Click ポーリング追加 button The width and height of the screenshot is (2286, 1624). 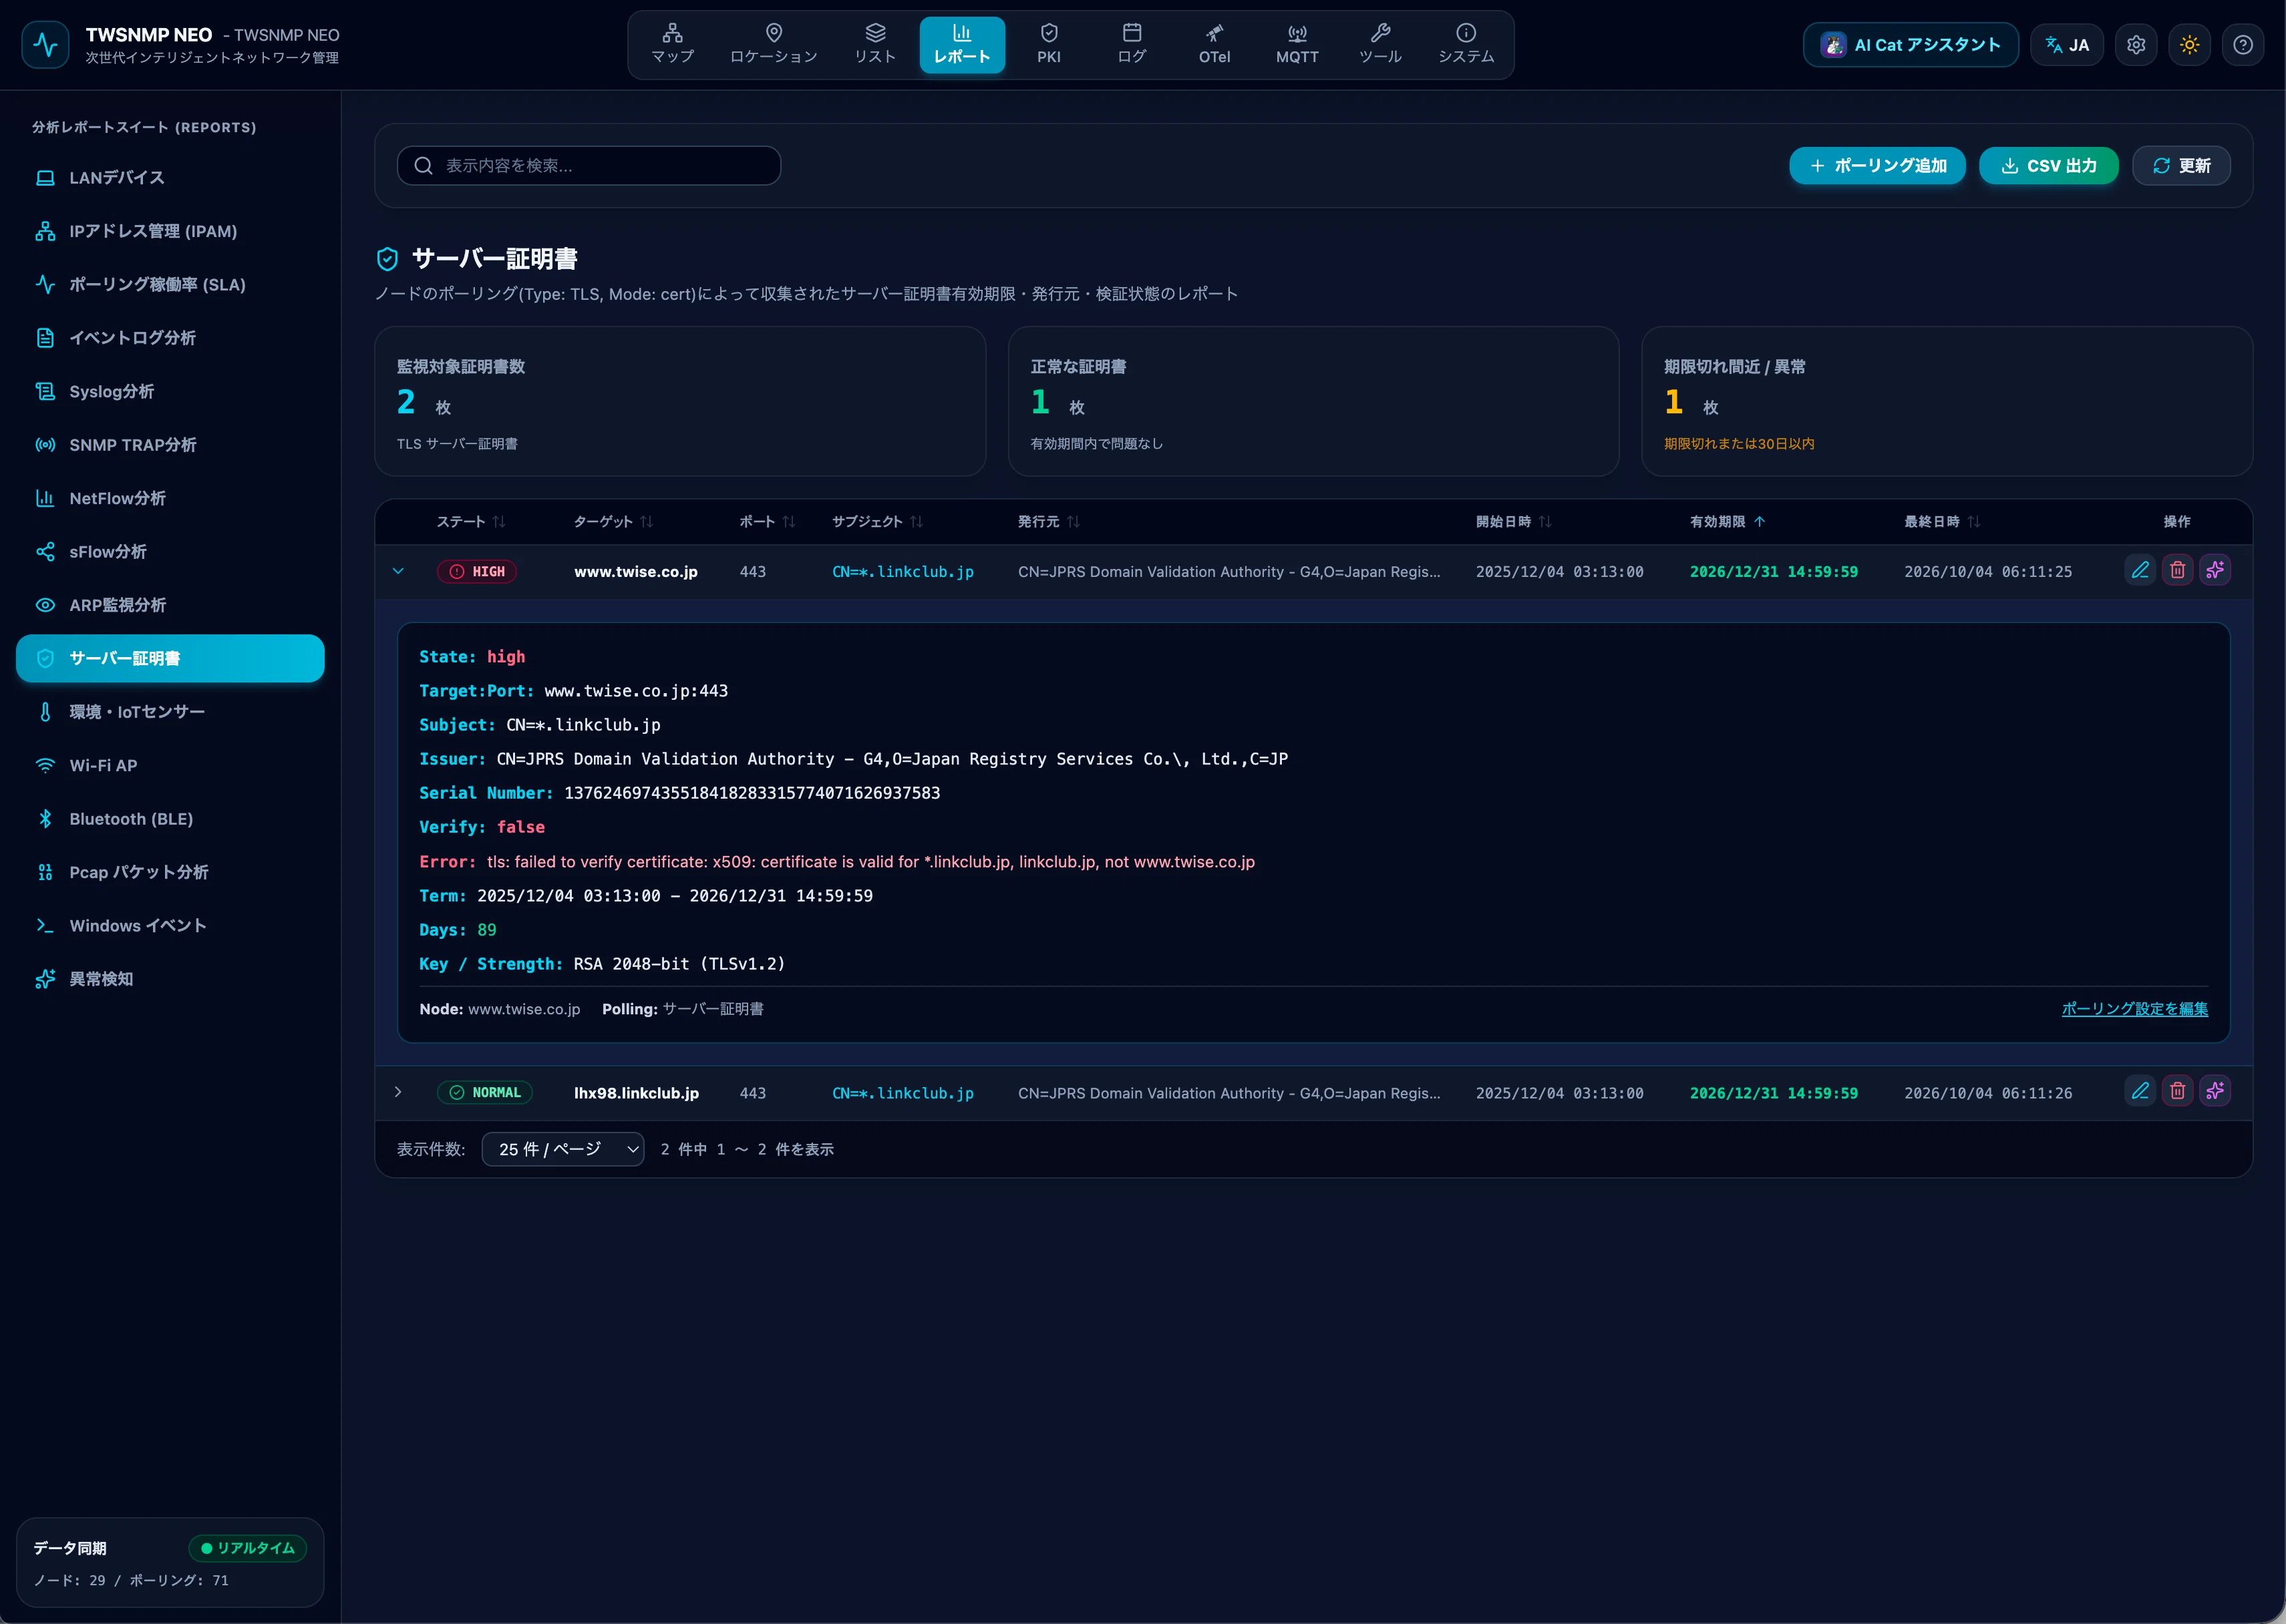pyautogui.click(x=1876, y=166)
